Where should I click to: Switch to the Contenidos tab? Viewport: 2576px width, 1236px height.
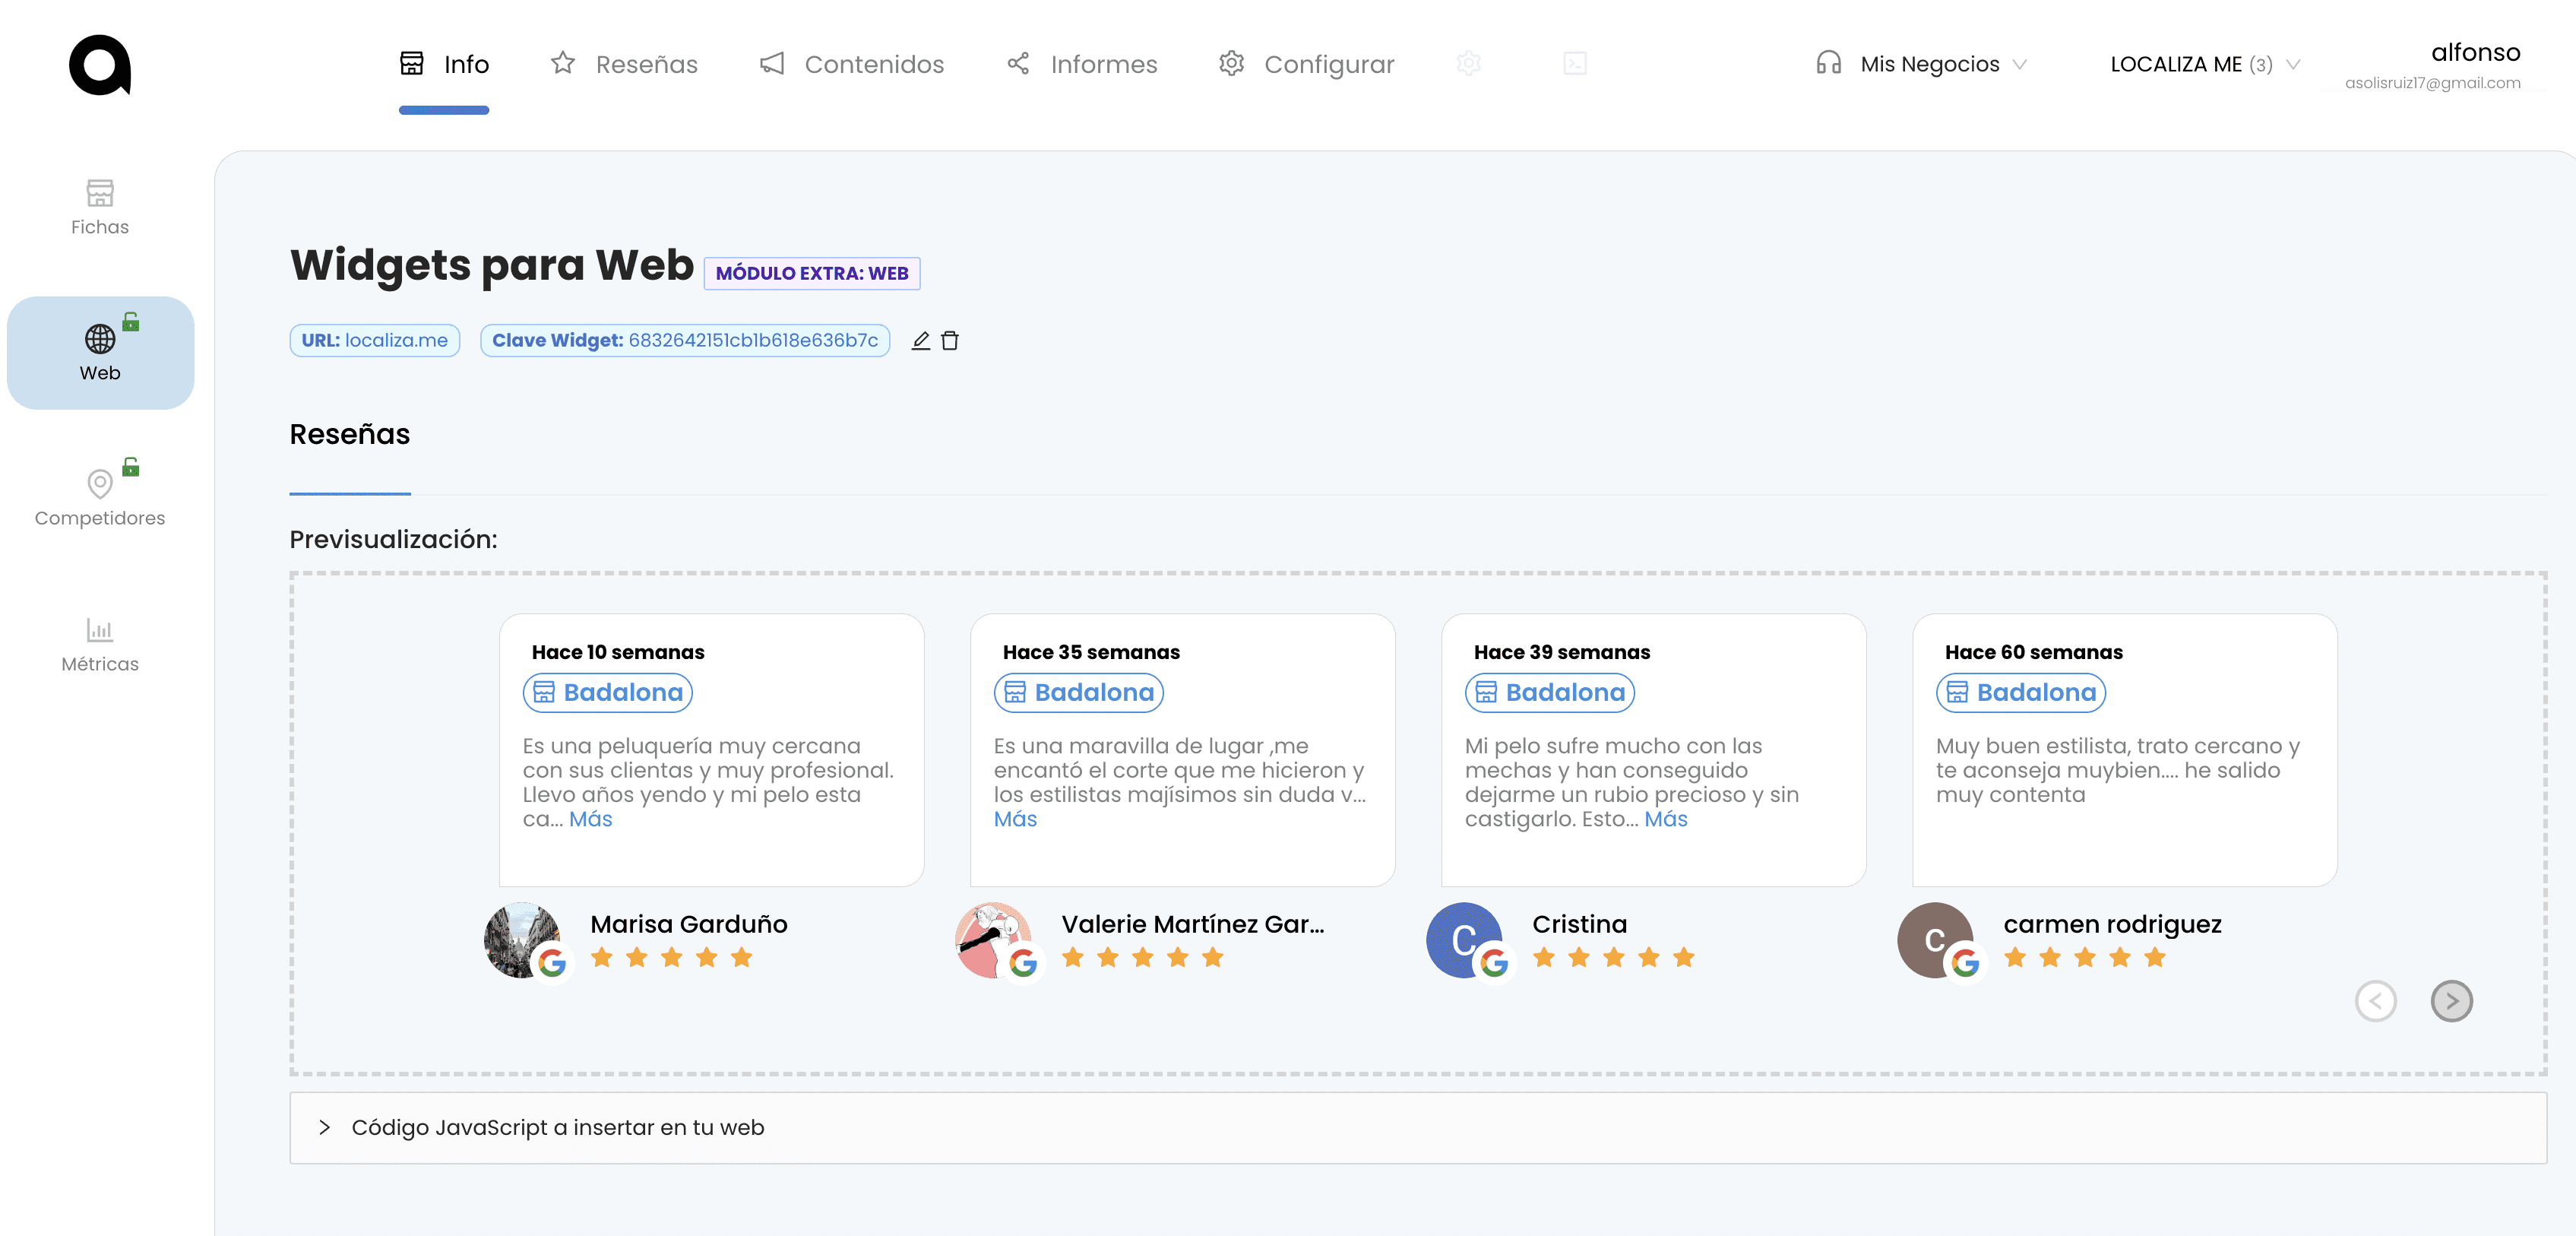(x=851, y=64)
